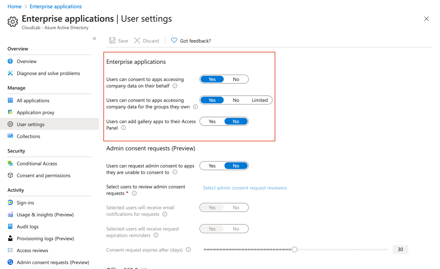Click Home in the breadcrumb
Image resolution: width=440 pixels, height=269 pixels.
coord(14,6)
